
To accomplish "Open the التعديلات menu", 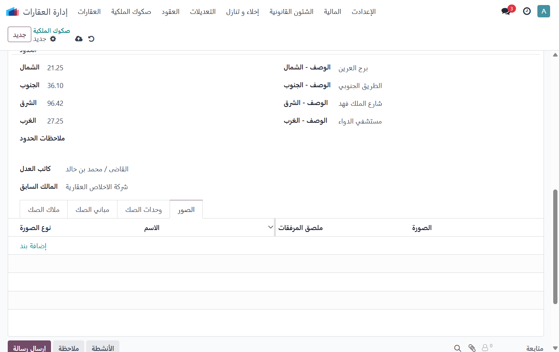I will (203, 12).
